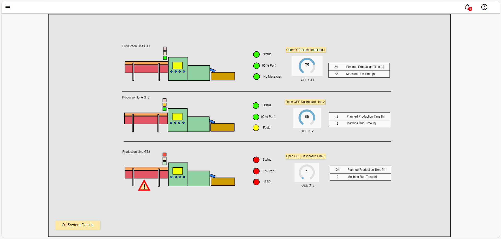Open the hamburger navigation menu

(8, 8)
